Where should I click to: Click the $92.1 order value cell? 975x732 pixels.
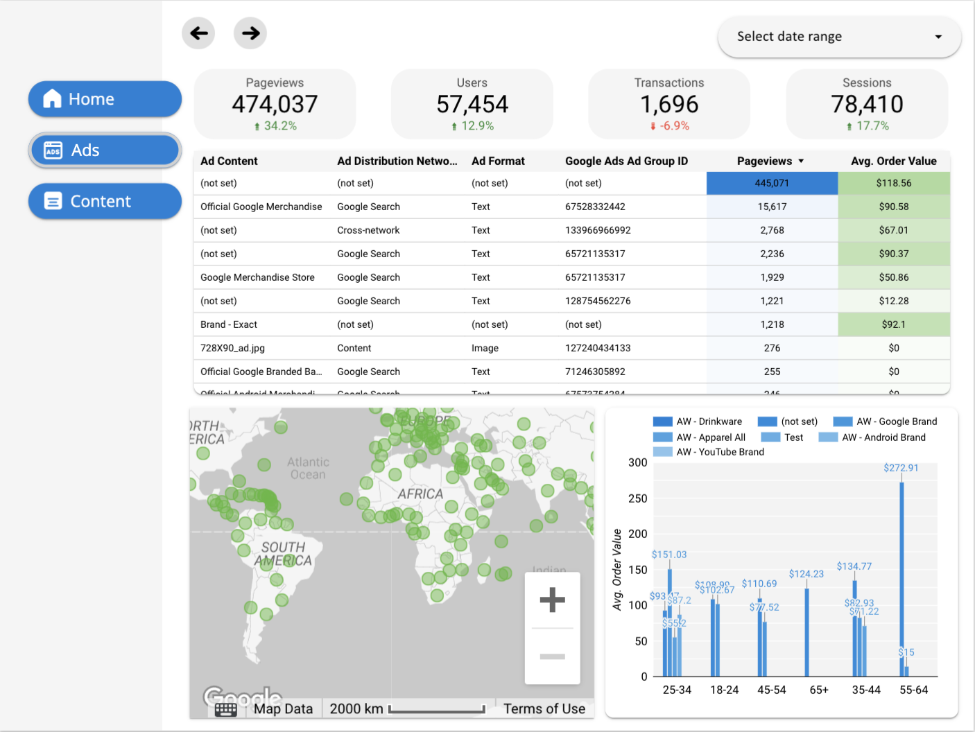pos(894,324)
